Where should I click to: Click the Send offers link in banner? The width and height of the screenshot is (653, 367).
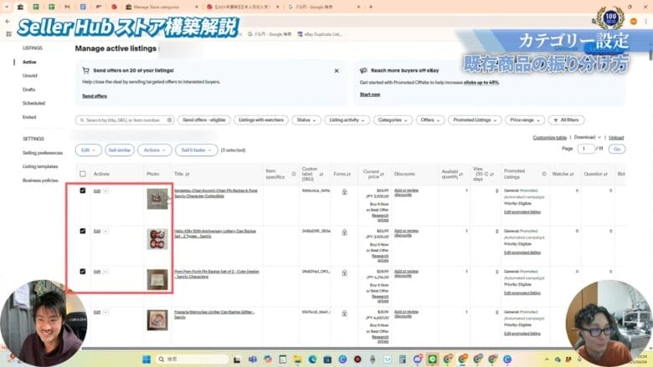[x=95, y=96]
